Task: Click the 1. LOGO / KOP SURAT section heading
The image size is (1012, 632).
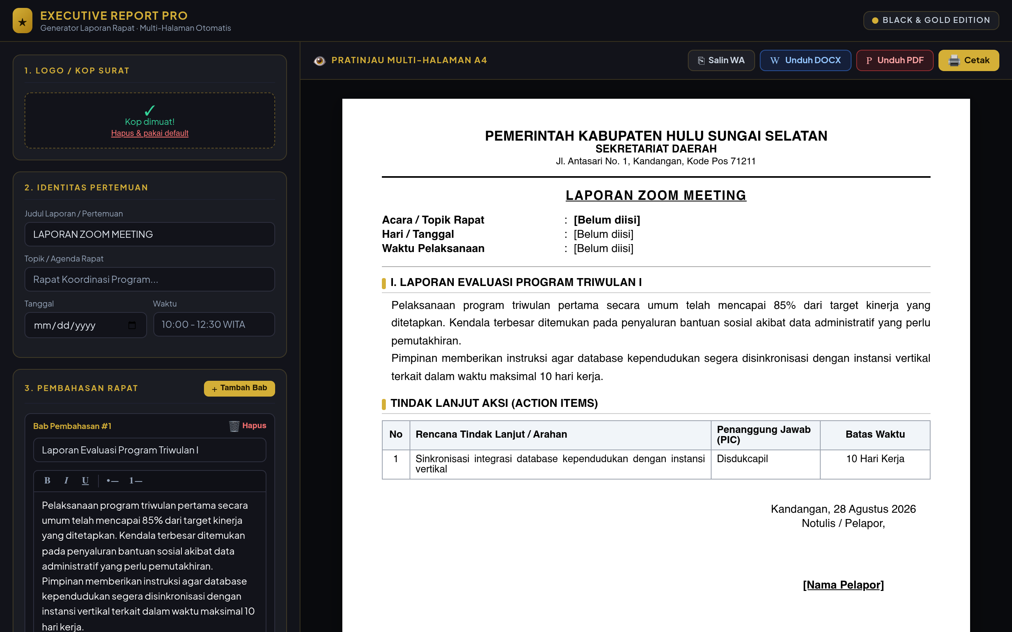Action: (x=77, y=71)
